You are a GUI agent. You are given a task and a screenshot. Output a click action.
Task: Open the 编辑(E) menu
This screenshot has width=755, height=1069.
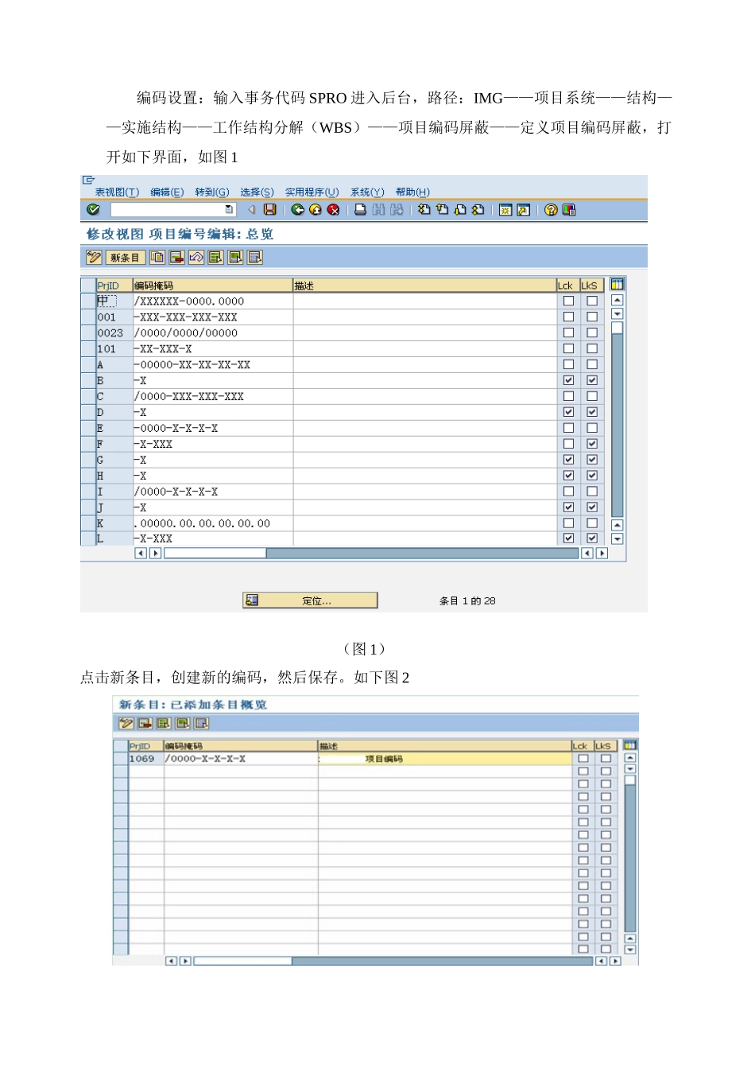coord(167,192)
